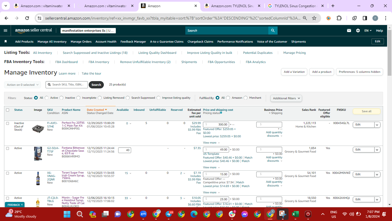Open the Action on 0 selected dropdown
This screenshot has width=392, height=221.
tap(22, 85)
